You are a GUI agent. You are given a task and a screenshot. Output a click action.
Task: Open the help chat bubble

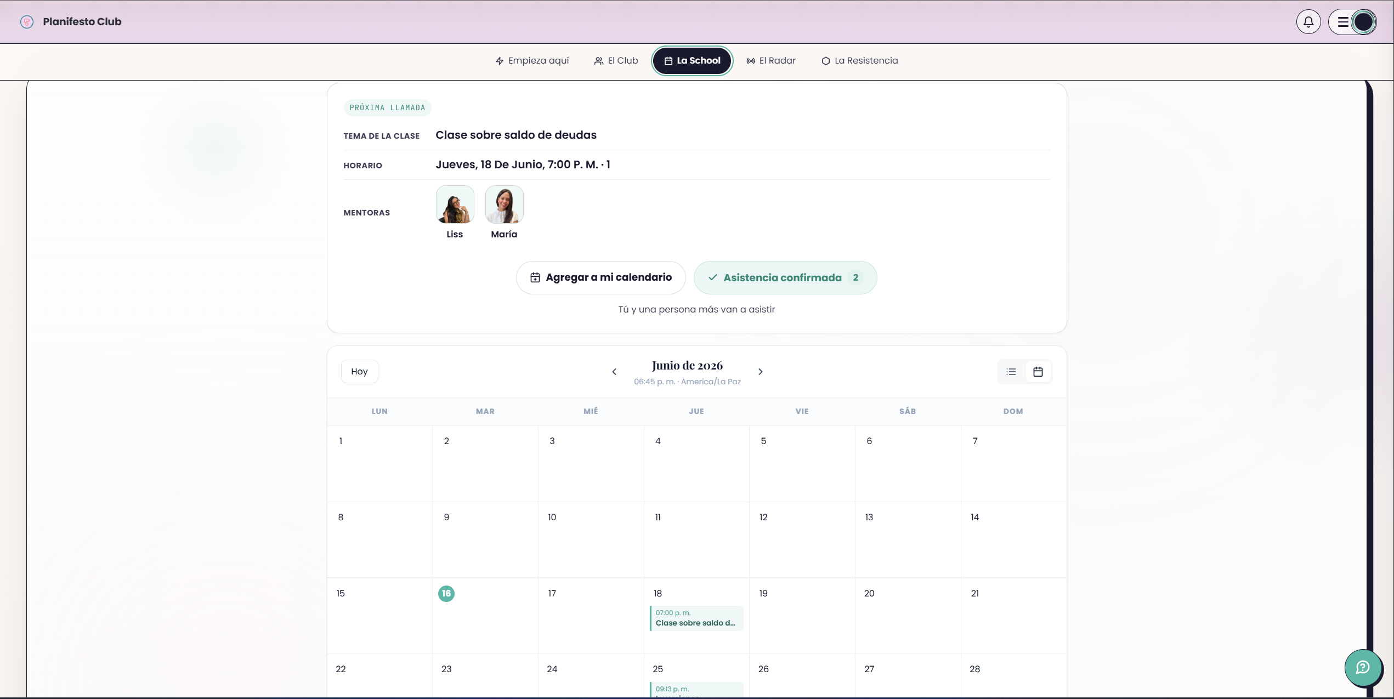click(x=1363, y=667)
